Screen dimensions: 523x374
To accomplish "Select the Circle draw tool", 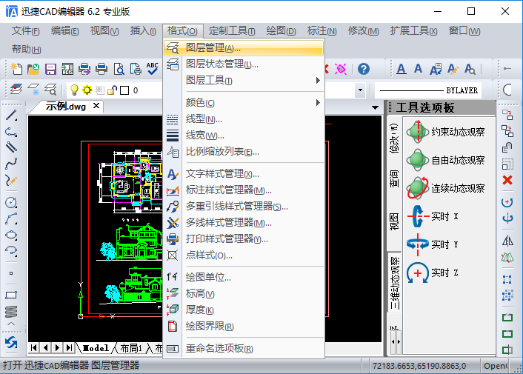I will click(11, 202).
